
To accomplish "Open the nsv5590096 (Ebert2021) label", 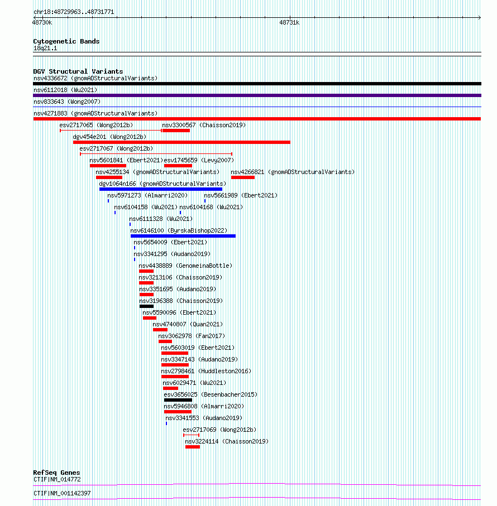I will [x=179, y=313].
